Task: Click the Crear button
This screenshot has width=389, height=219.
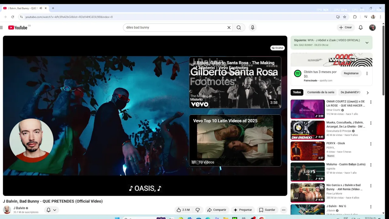Action: (345, 27)
